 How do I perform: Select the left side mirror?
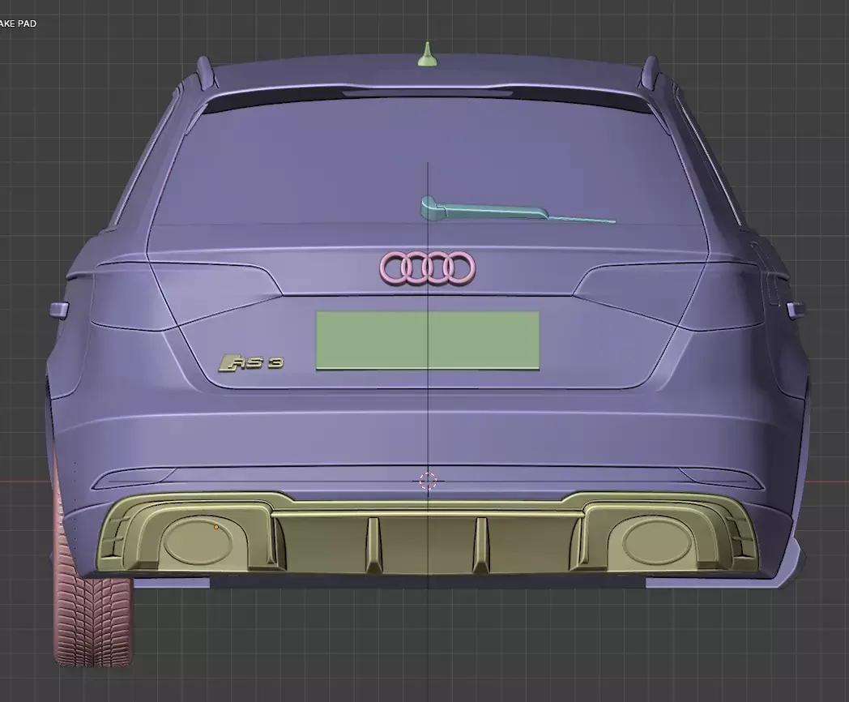(x=59, y=310)
